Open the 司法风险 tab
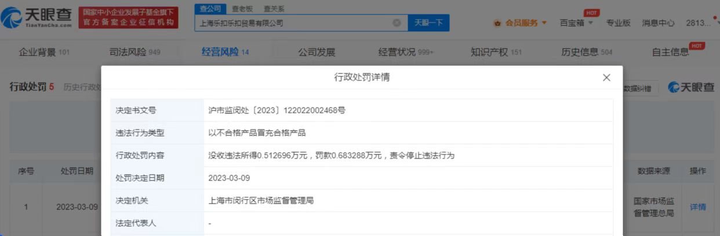720x236 pixels. [x=134, y=52]
